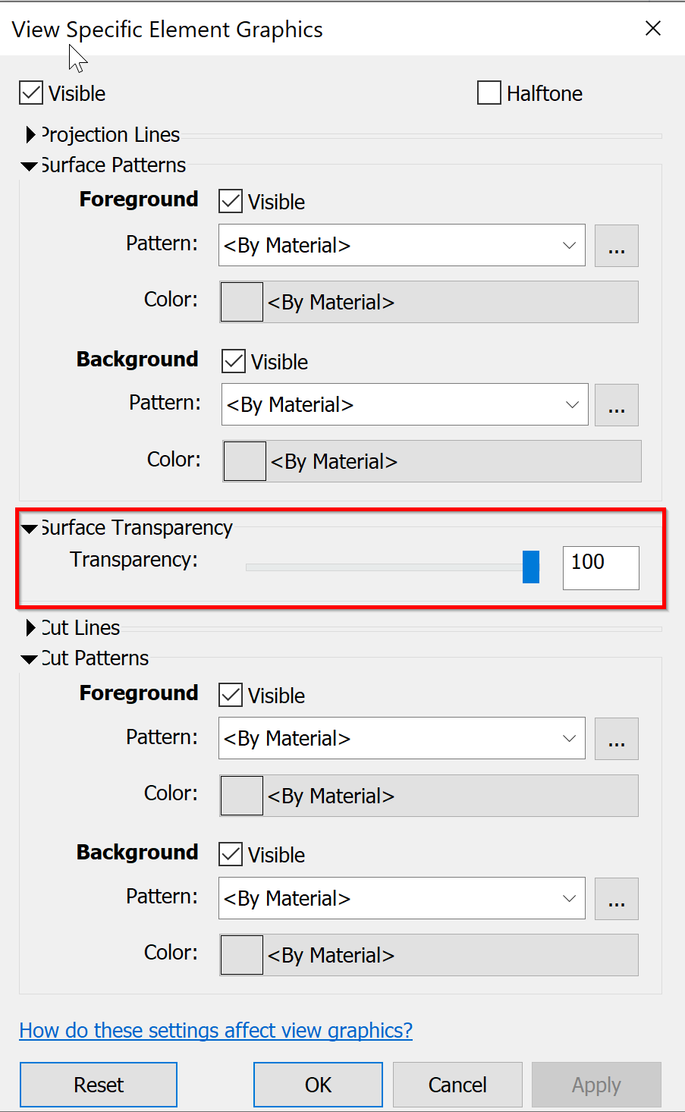Expand the Projection Lines section
Image resolution: width=685 pixels, height=1112 pixels.
pyautogui.click(x=30, y=134)
